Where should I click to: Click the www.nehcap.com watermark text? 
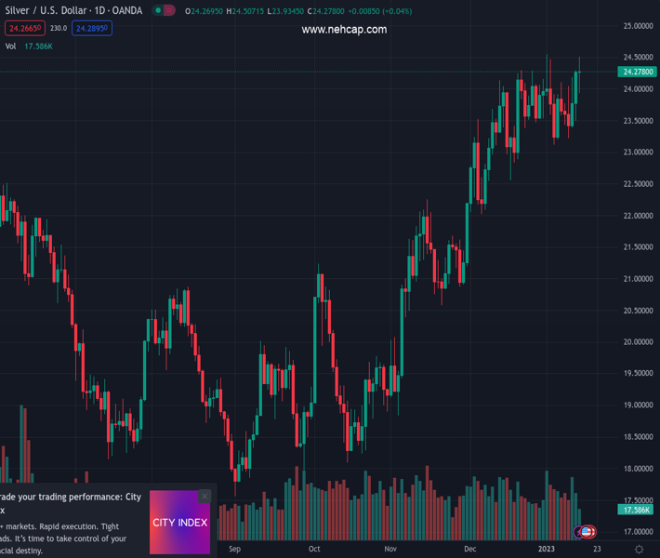[344, 30]
